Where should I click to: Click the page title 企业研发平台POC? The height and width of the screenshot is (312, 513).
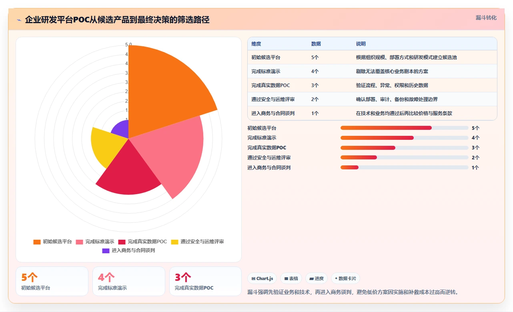point(117,20)
